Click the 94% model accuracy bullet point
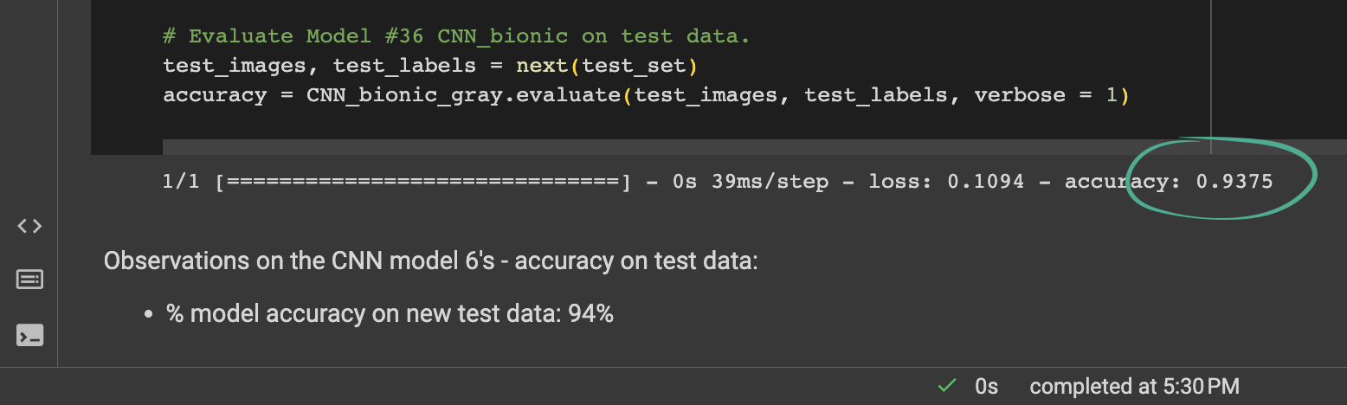This screenshot has height=405, width=1347. 390,314
